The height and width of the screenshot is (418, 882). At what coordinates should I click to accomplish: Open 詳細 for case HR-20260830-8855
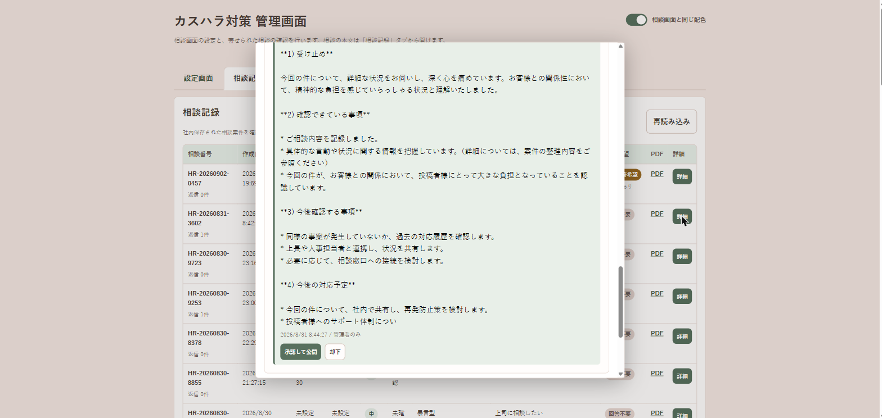point(682,376)
